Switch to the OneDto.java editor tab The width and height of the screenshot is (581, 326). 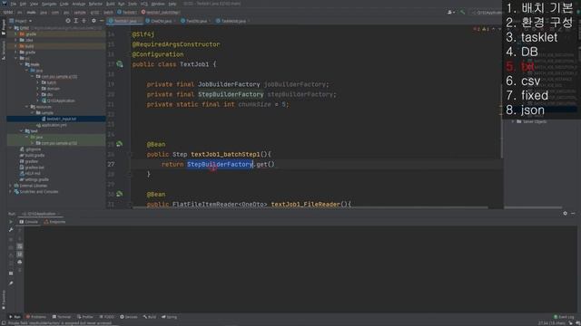(162, 21)
